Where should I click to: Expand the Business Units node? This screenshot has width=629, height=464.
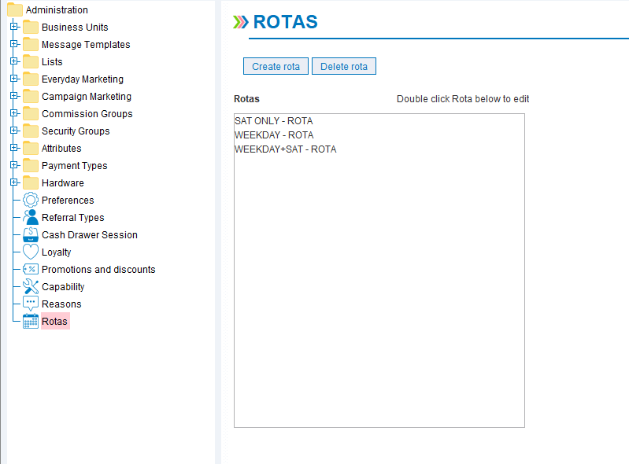coord(13,27)
